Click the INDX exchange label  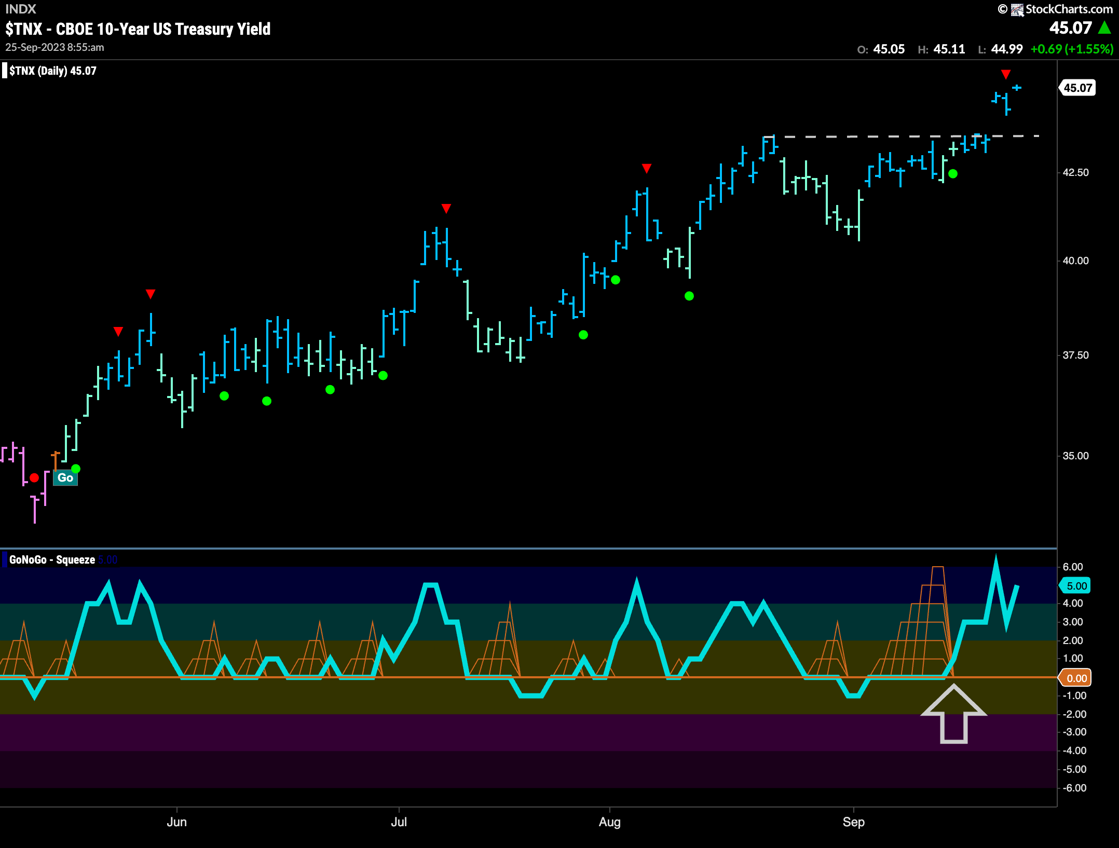point(21,9)
